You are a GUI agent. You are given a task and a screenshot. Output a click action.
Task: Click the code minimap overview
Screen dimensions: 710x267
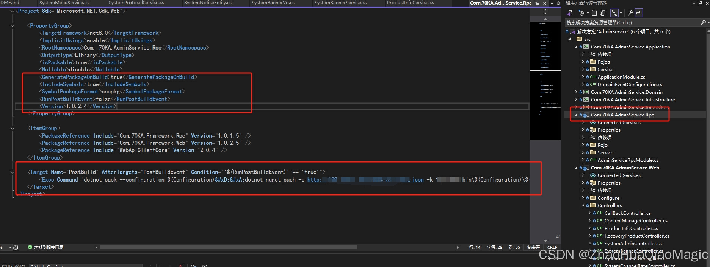coord(545,81)
